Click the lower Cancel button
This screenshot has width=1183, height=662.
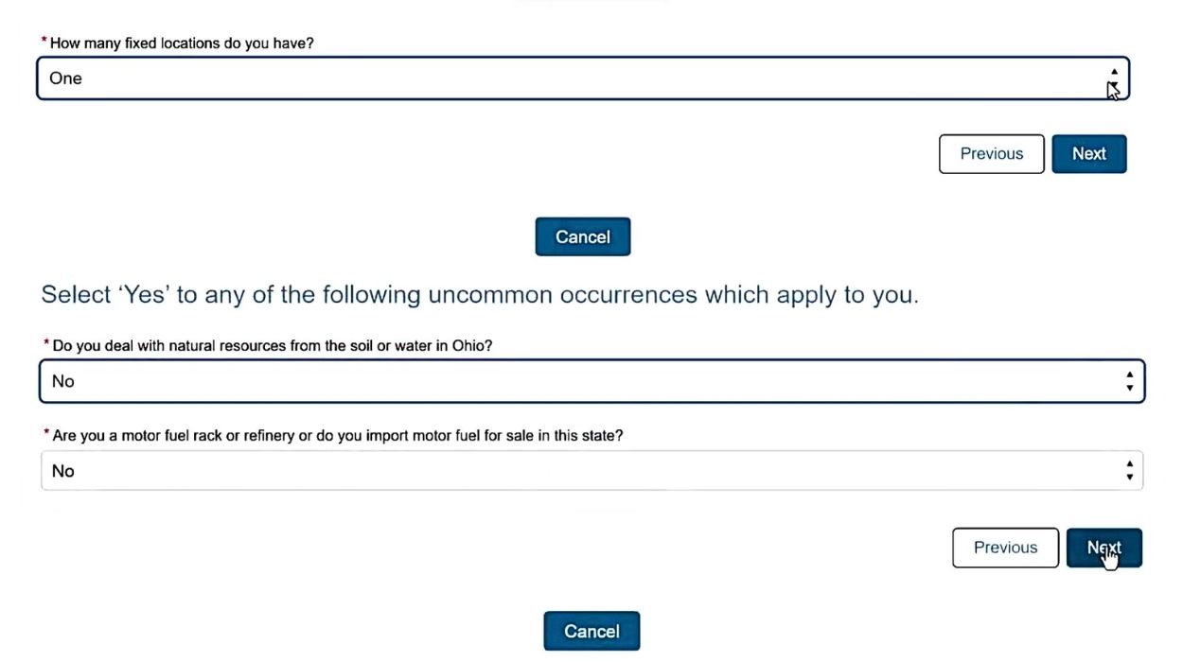click(x=591, y=631)
